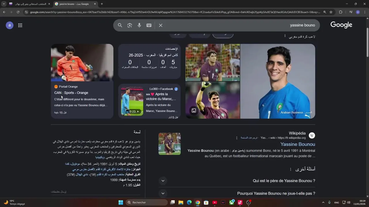
Task: Show hidden system tray icons
Action: click(x=323, y=202)
